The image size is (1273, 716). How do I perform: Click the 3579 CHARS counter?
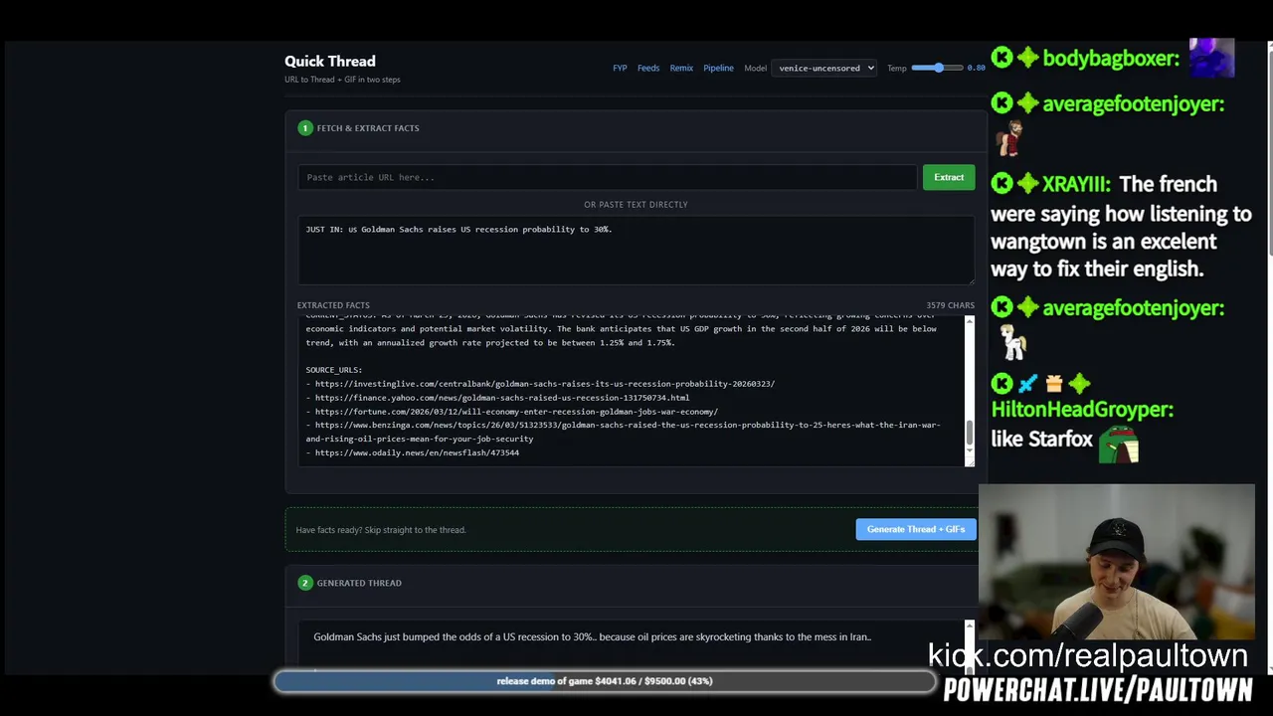click(x=951, y=305)
